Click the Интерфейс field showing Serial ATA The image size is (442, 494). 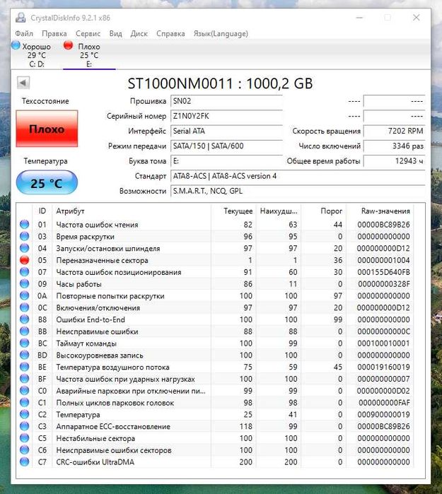coord(226,131)
